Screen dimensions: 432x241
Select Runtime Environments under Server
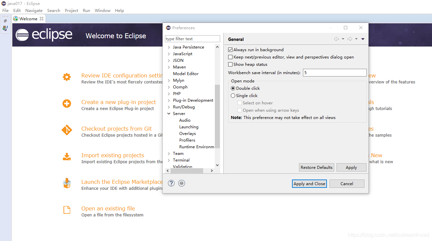pyautogui.click(x=197, y=147)
